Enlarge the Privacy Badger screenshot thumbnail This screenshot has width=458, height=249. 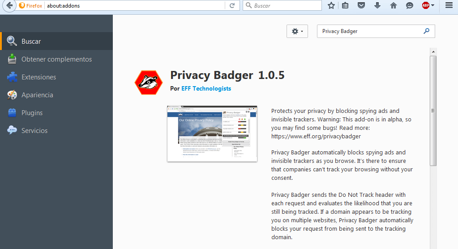point(212,134)
